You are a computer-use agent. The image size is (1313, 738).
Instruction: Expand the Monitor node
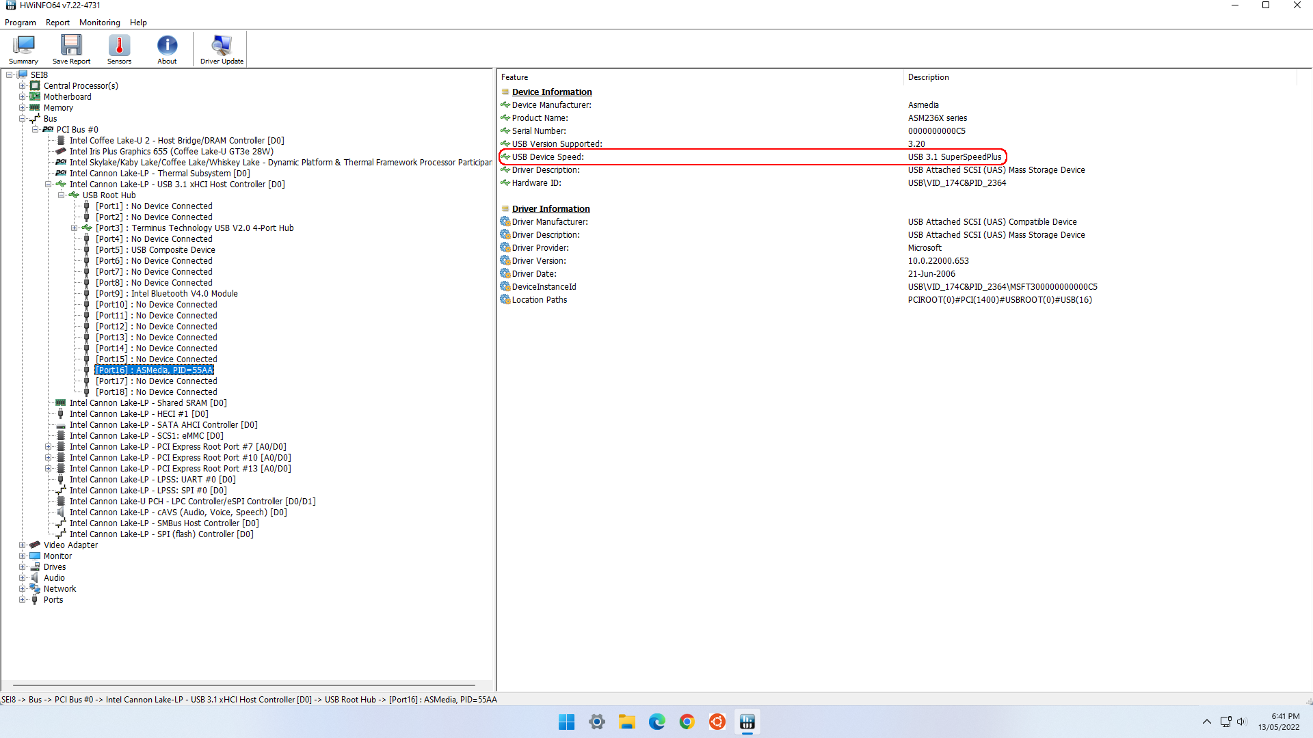pos(22,556)
